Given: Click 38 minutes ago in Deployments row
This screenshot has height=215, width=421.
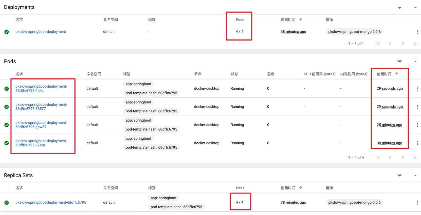Looking at the screenshot, I should (x=293, y=32).
